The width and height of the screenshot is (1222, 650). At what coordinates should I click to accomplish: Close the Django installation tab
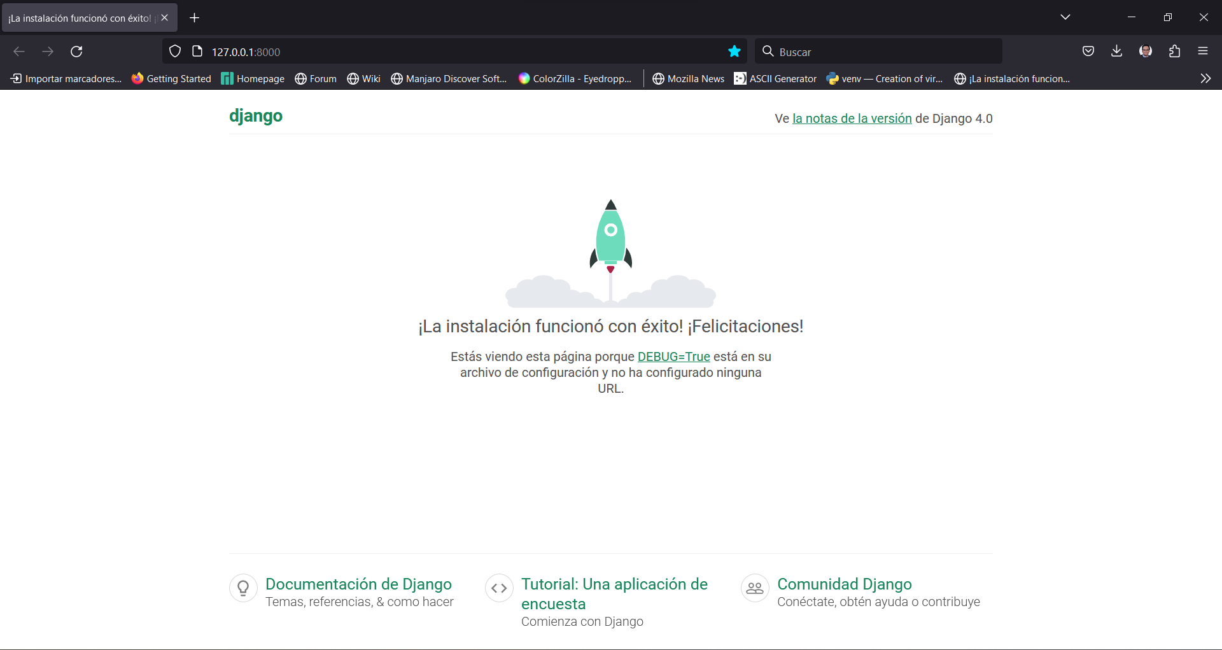coord(165,18)
